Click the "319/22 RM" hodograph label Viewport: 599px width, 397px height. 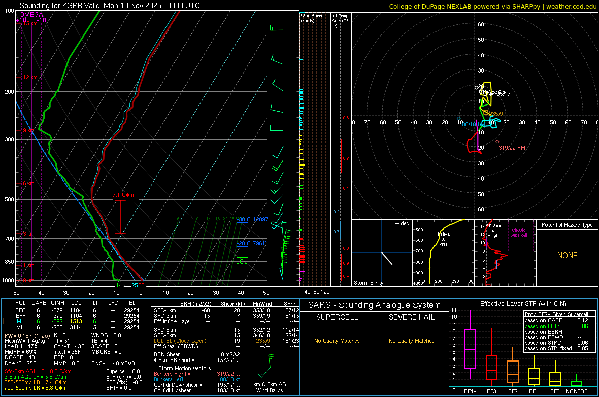point(512,148)
